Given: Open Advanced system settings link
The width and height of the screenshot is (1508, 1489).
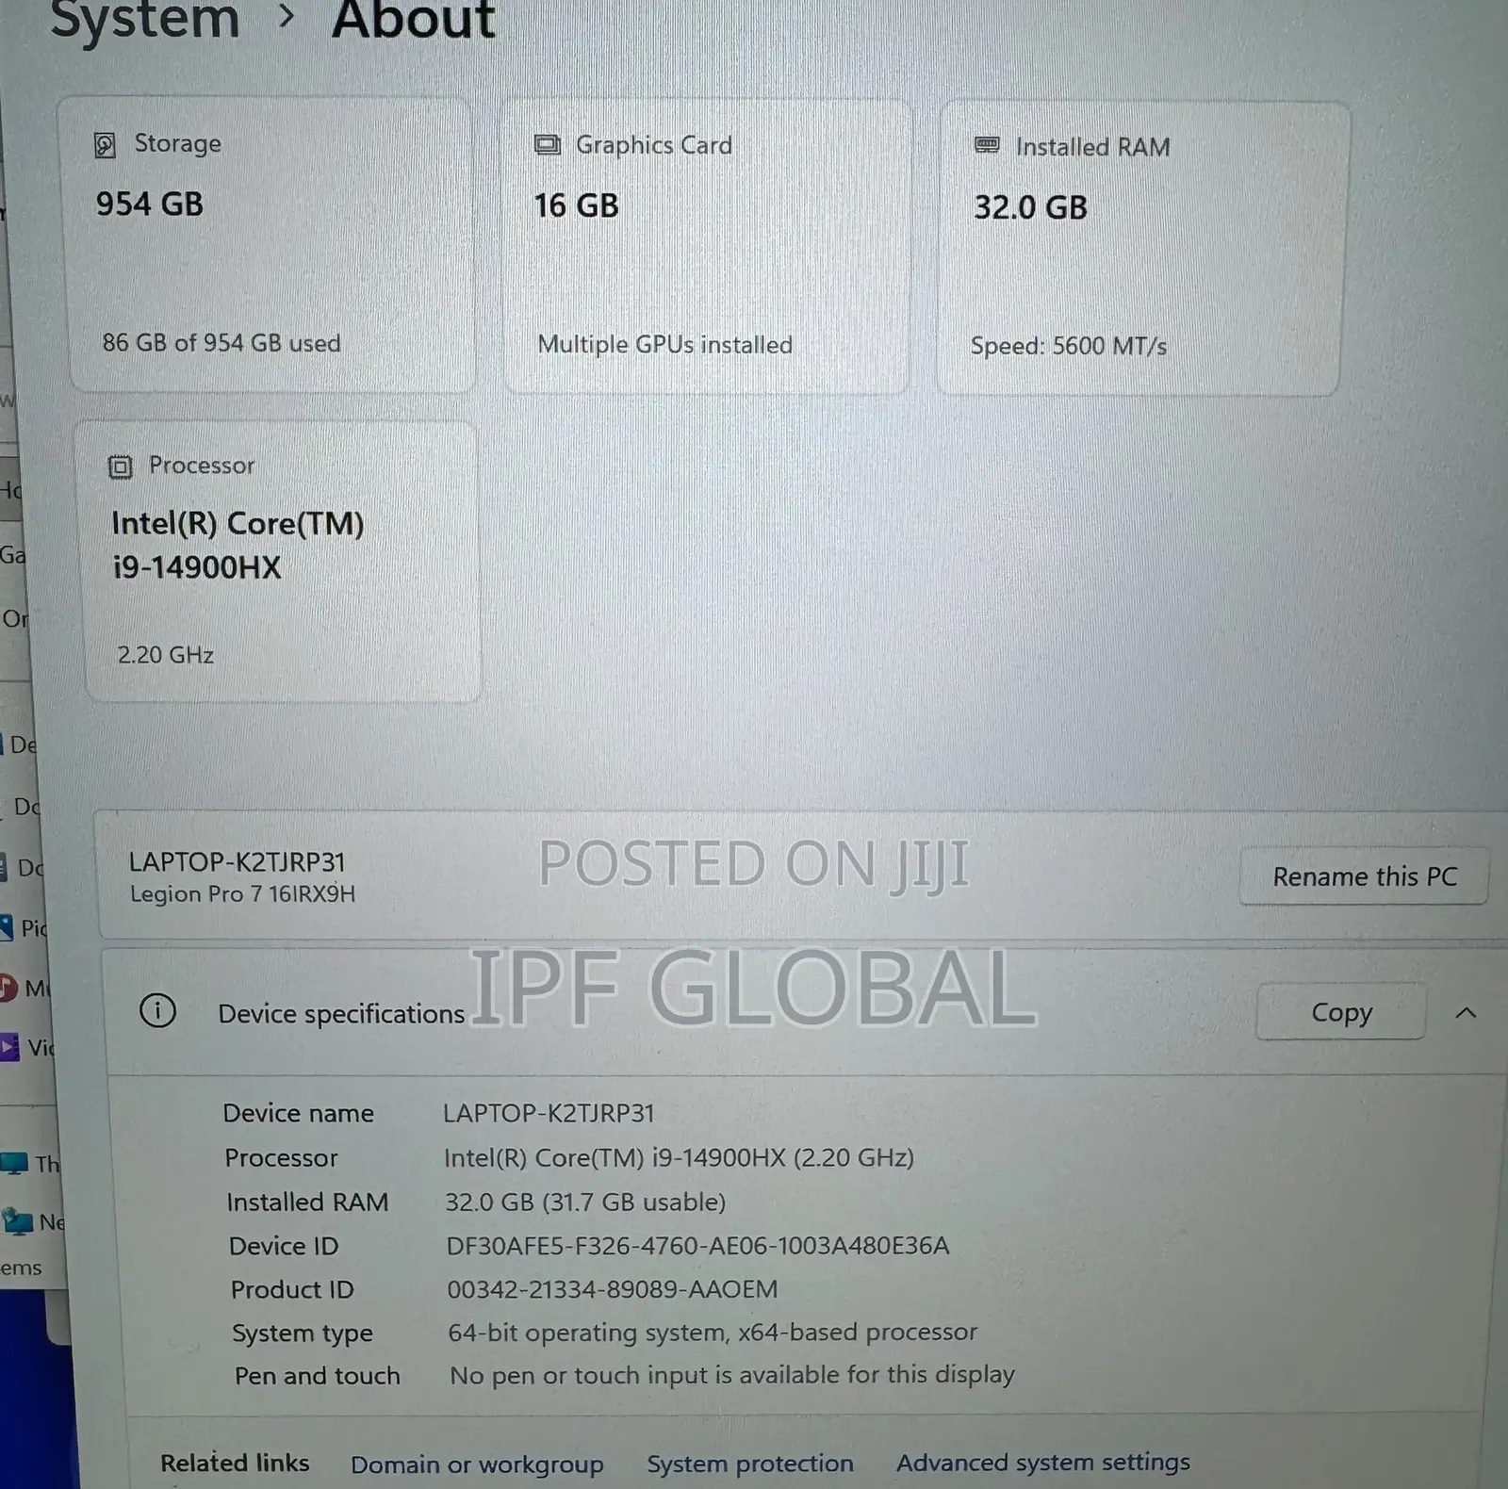Looking at the screenshot, I should (x=1043, y=1462).
